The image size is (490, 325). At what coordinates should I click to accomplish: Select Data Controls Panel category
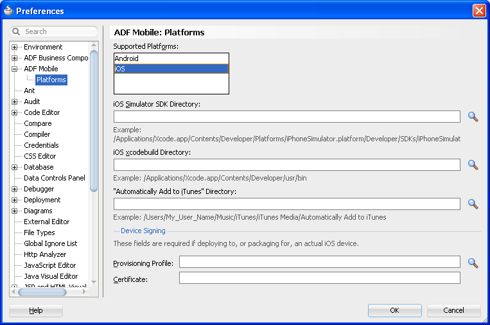[x=55, y=178]
